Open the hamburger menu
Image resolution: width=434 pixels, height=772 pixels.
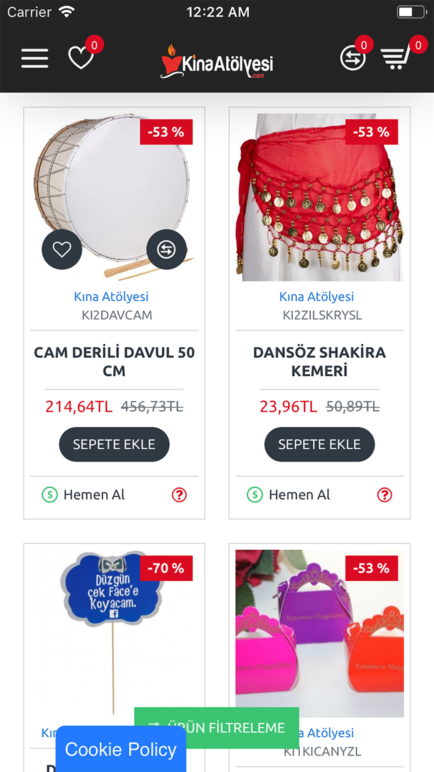35,58
